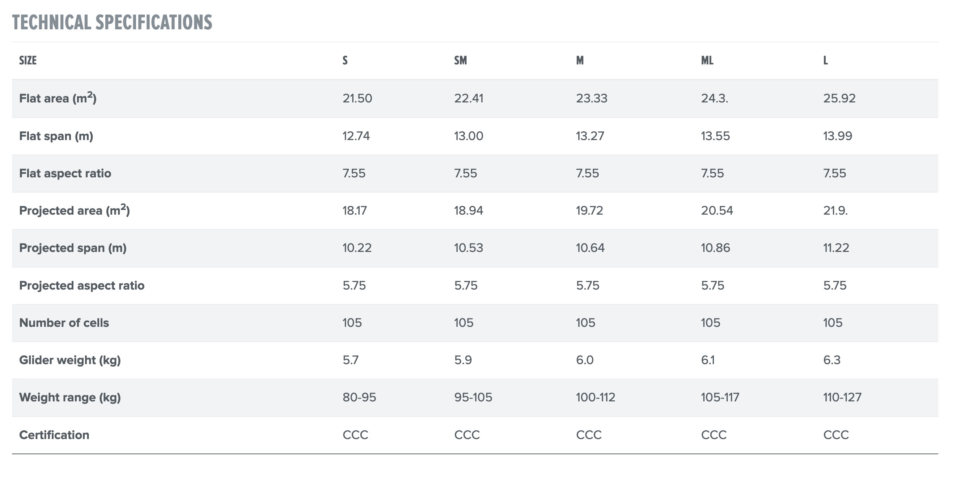
Task: Click the 13.00 flat span value
Action: 469,136
